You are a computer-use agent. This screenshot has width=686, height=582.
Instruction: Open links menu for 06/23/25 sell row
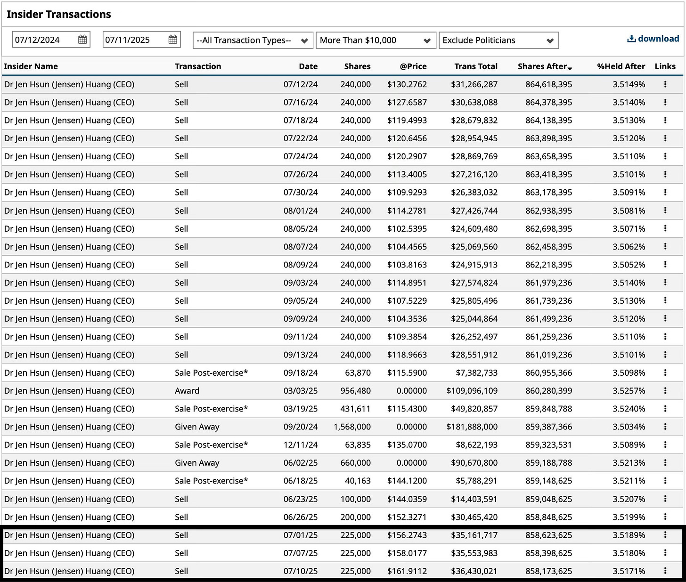click(x=665, y=499)
